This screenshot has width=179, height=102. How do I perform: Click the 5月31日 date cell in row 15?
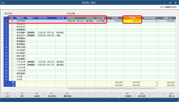pyautogui.click(x=46, y=62)
